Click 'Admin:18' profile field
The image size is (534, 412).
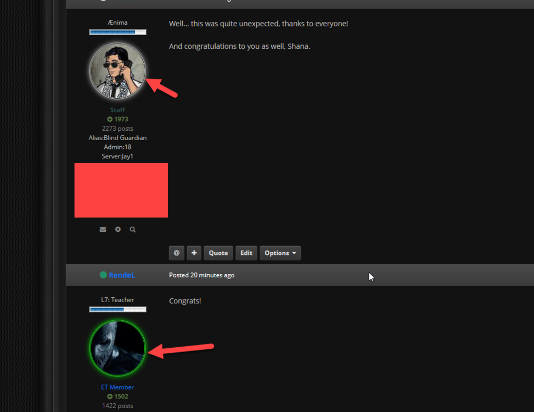pos(117,147)
